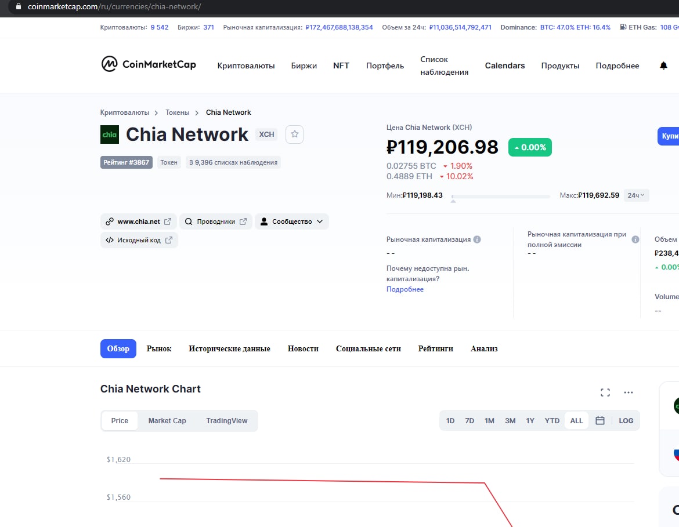Change the 24ч price range dropdown
This screenshot has height=527, width=679.
(635, 195)
